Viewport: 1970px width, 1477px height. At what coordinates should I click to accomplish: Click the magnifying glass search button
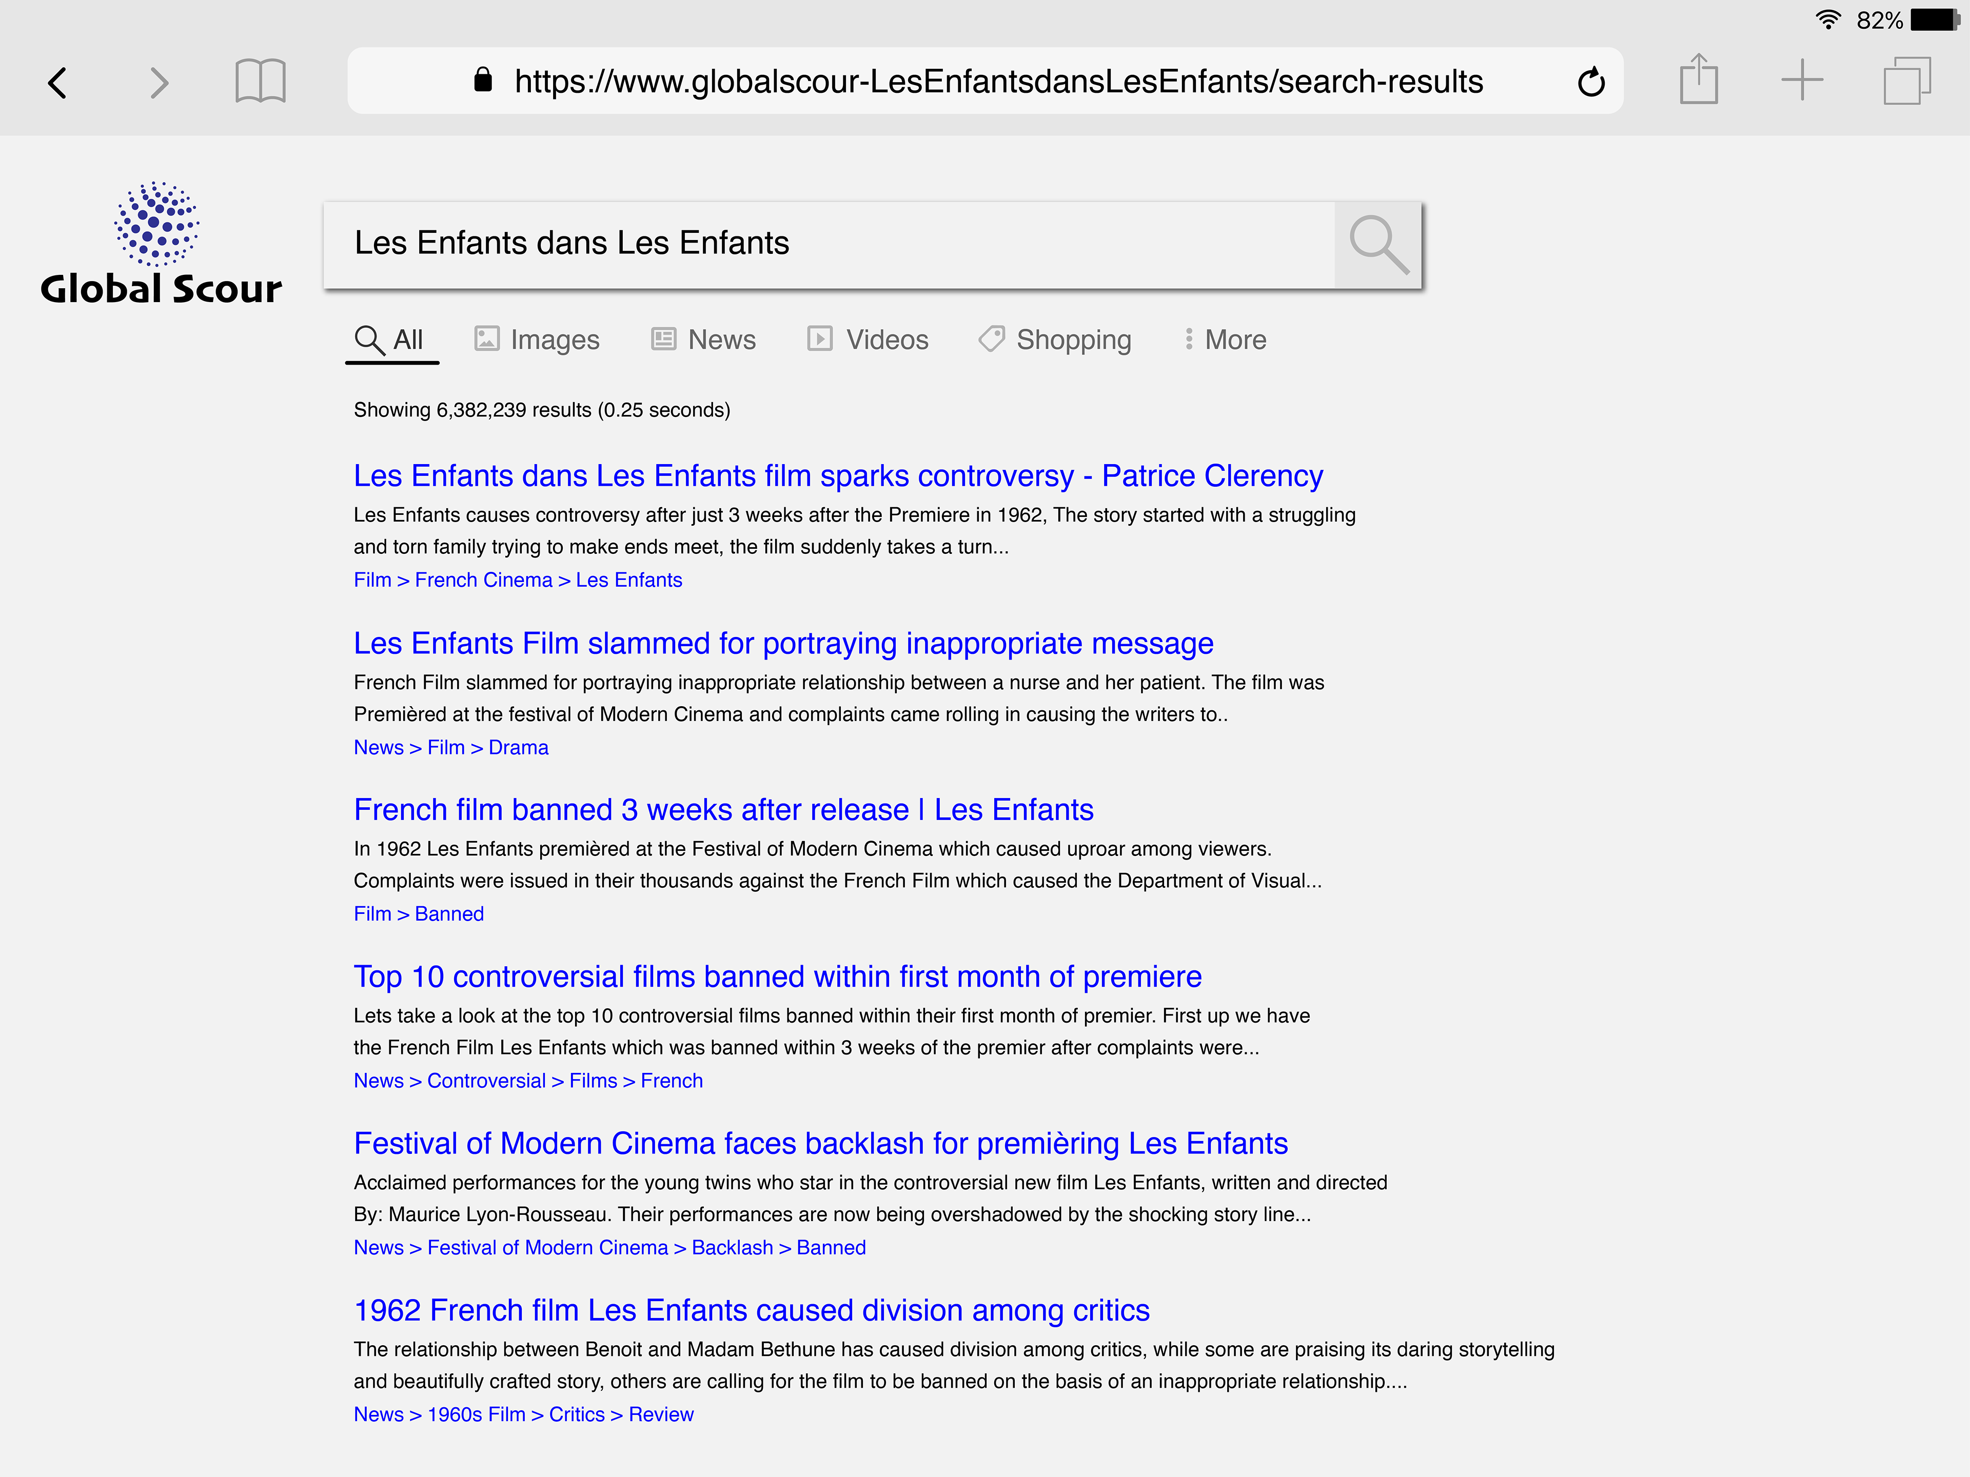tap(1378, 244)
